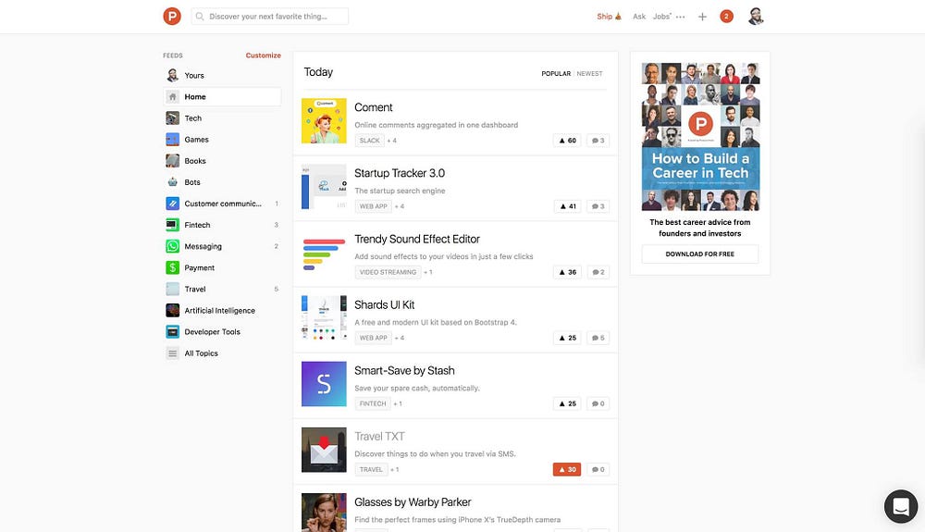Open Startup Tracker 3.0 title
925x532 pixels.
click(400, 173)
